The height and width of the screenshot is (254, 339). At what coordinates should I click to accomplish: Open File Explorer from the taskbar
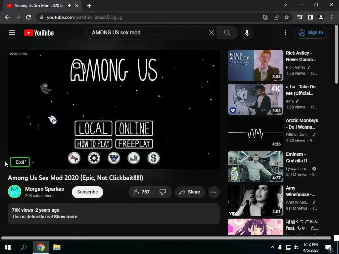[57, 247]
